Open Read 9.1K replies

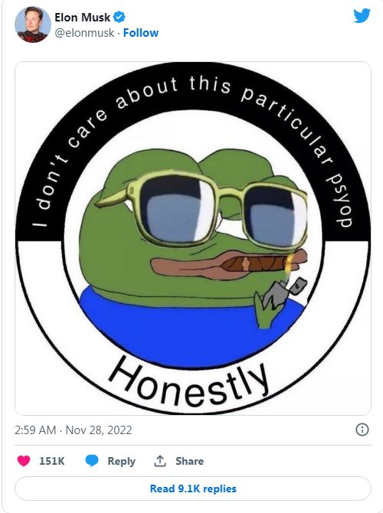pos(193,488)
